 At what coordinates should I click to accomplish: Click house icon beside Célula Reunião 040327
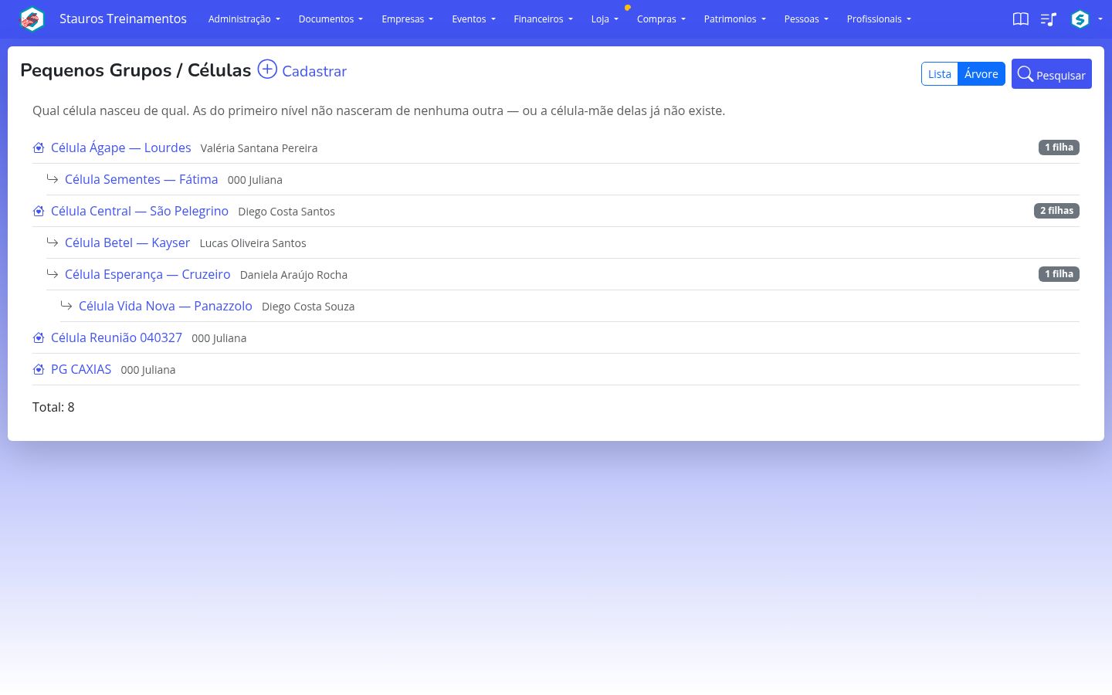pyautogui.click(x=39, y=337)
